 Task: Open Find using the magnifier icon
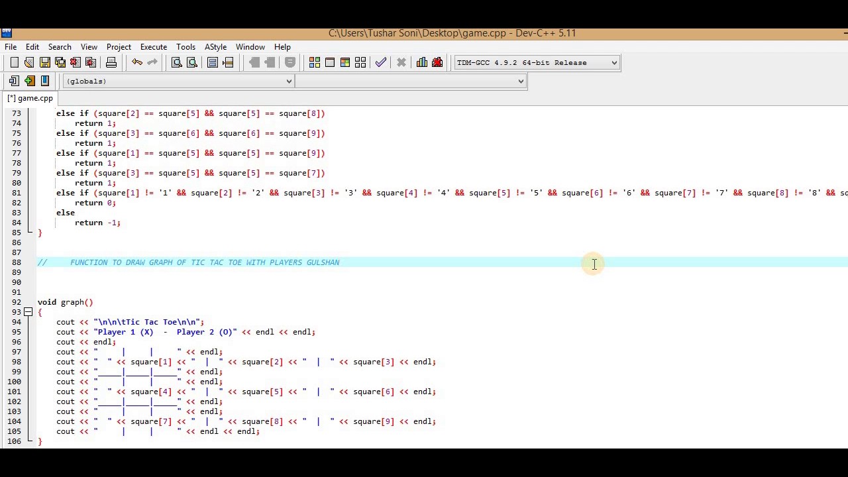(177, 62)
